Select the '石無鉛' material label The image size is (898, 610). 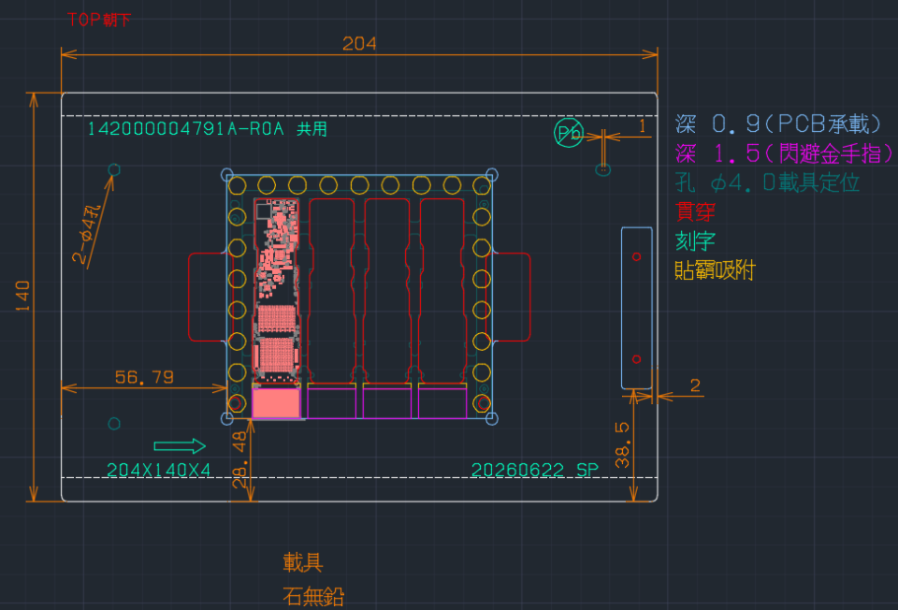pos(313,597)
